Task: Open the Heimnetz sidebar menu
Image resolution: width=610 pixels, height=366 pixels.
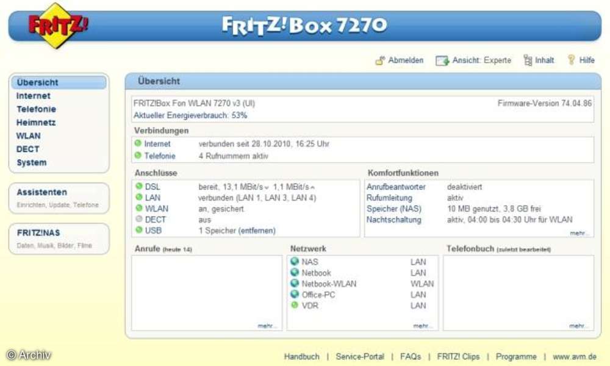Action: click(36, 123)
